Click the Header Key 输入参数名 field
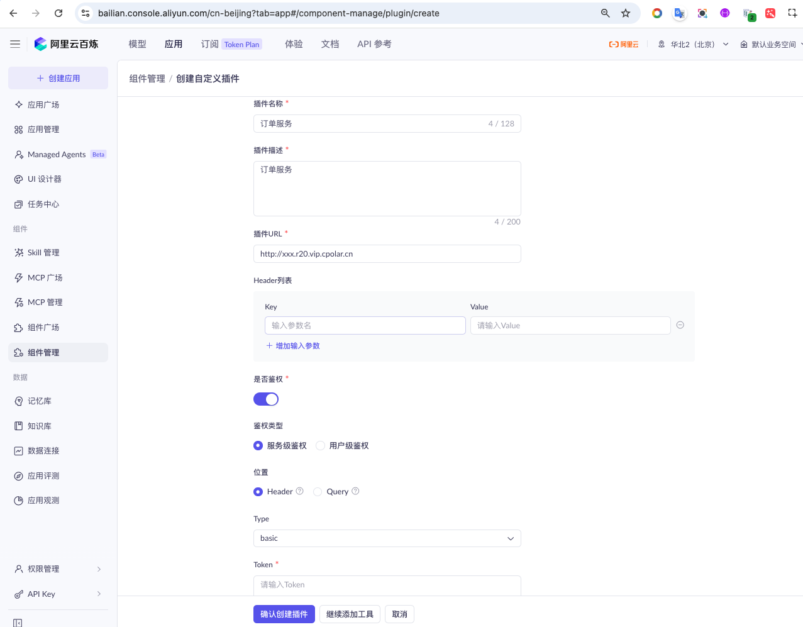 coord(365,326)
